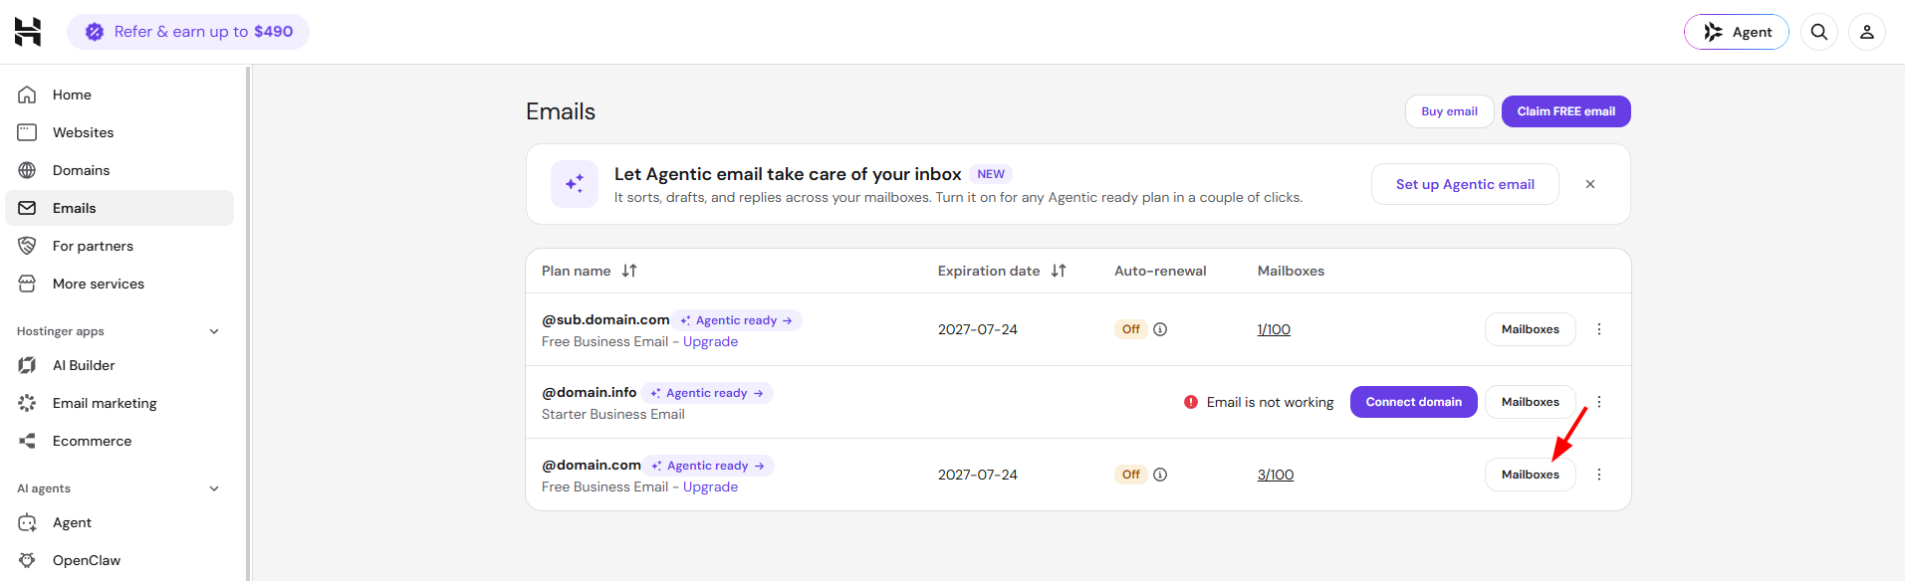Open three-dot menu for @sub.domain.com

1599,329
